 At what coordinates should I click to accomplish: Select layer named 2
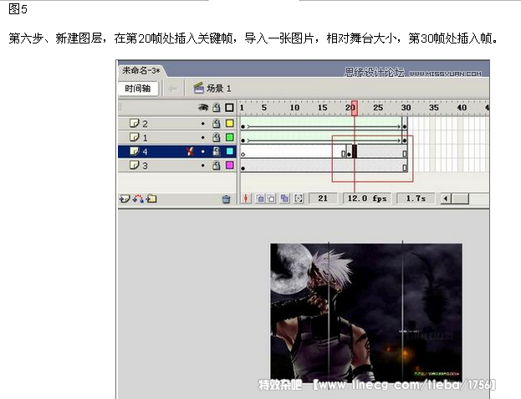tap(145, 124)
